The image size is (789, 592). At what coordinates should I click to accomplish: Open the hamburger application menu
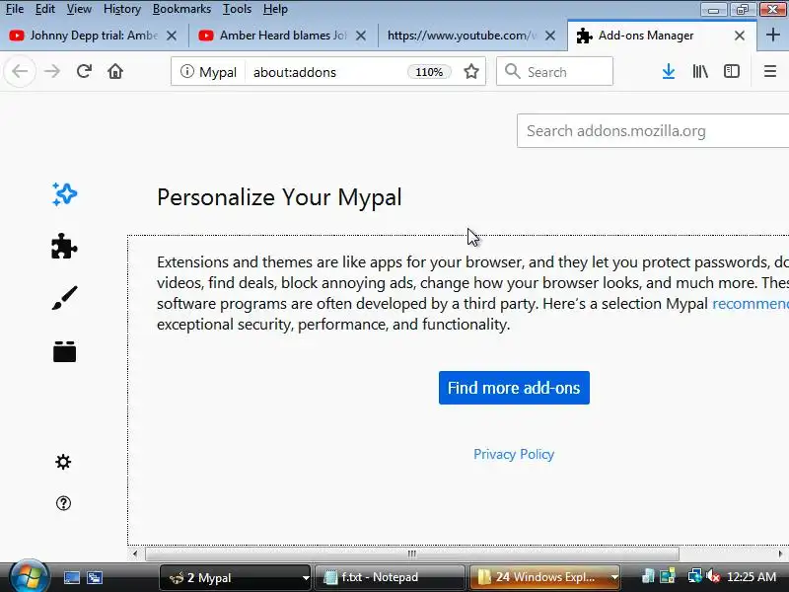click(x=770, y=71)
